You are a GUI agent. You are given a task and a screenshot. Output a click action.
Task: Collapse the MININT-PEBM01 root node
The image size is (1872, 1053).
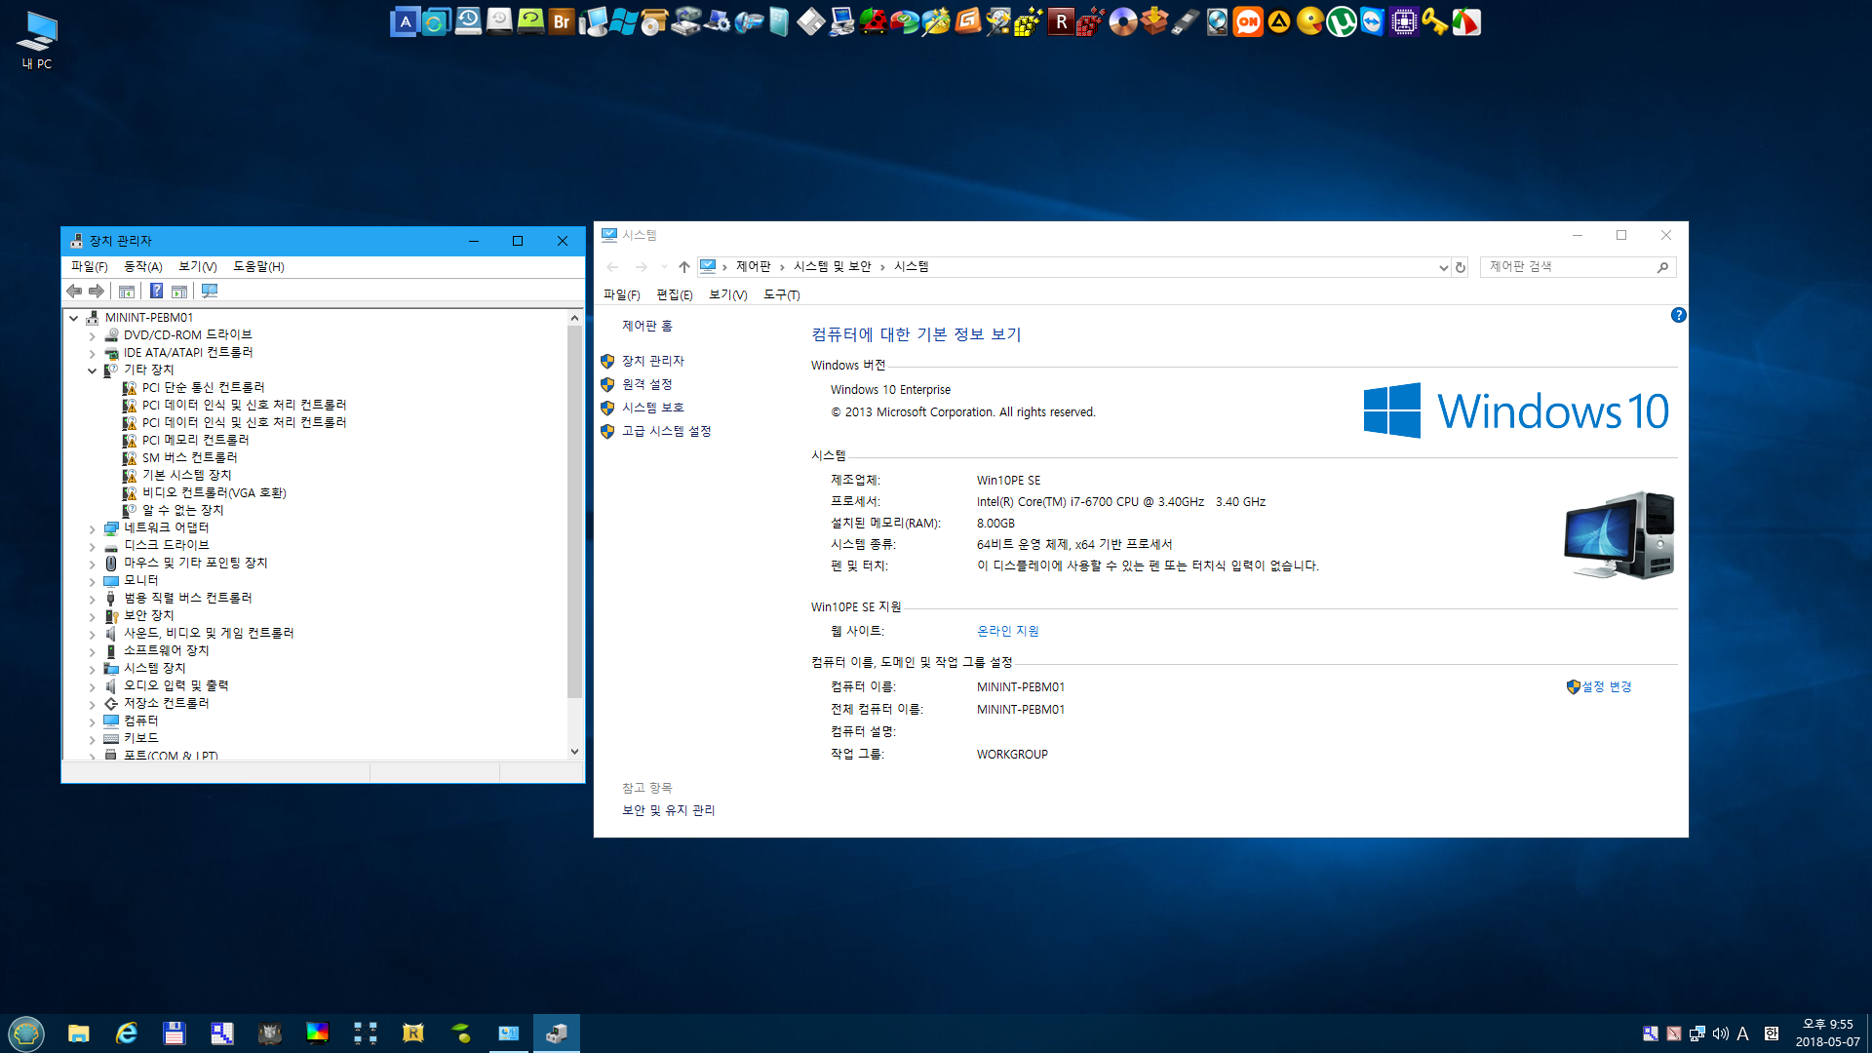click(73, 318)
